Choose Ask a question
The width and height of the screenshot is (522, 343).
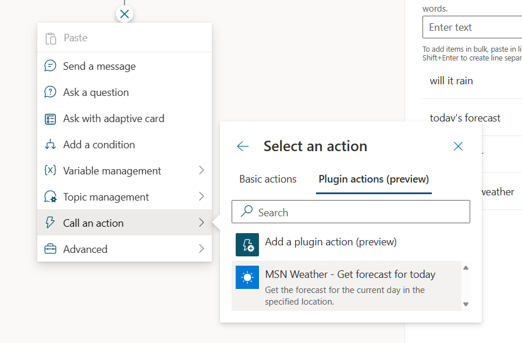point(125,92)
